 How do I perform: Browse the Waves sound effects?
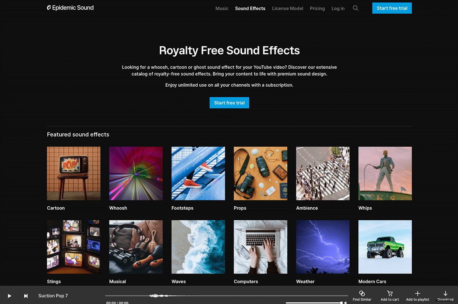tap(198, 247)
